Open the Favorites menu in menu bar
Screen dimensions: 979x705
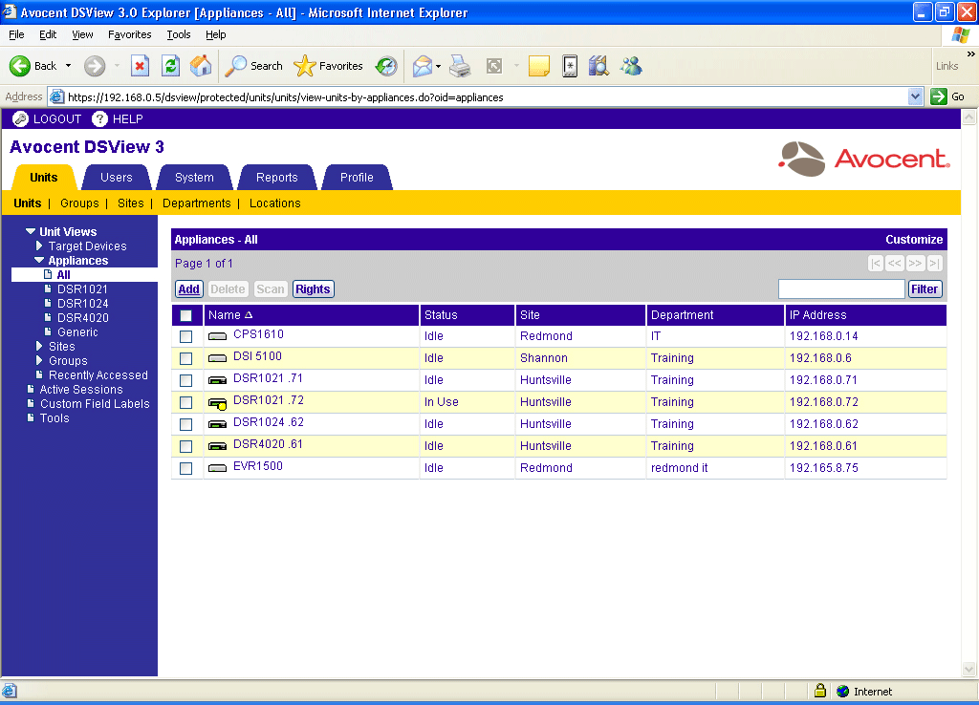tap(130, 34)
